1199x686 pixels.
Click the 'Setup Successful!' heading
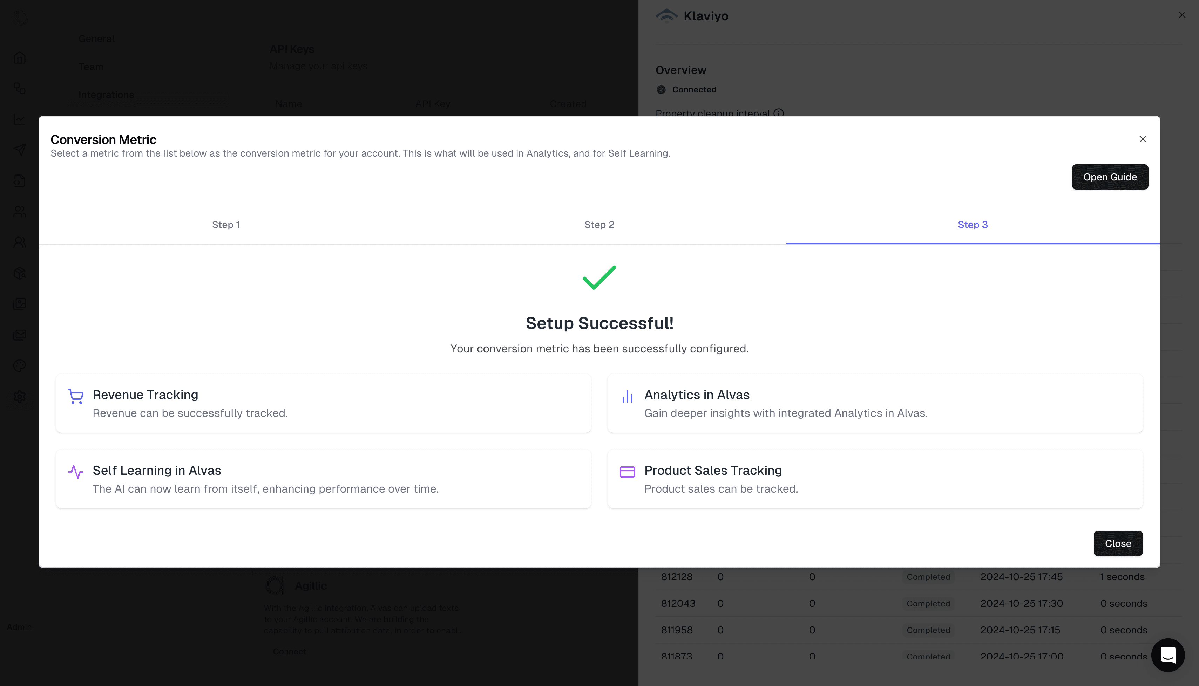tap(599, 323)
